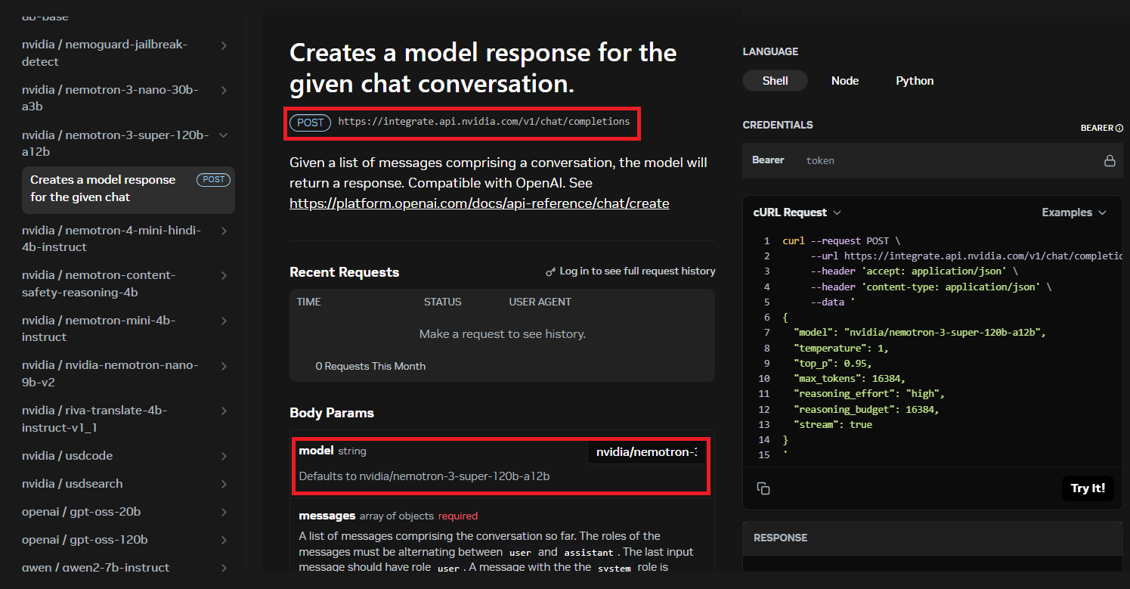Click the integrate.api.nvidia.com endpoint URL text
This screenshot has height=589, width=1130.
point(484,121)
